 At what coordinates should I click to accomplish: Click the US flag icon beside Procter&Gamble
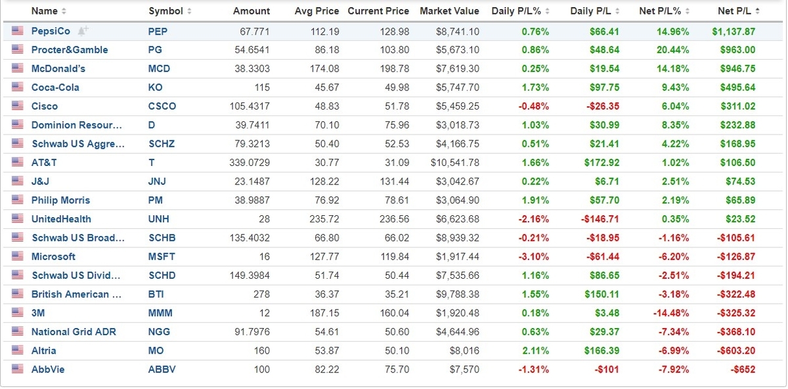point(17,50)
